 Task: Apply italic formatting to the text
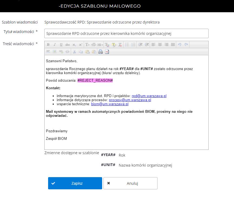55,45
